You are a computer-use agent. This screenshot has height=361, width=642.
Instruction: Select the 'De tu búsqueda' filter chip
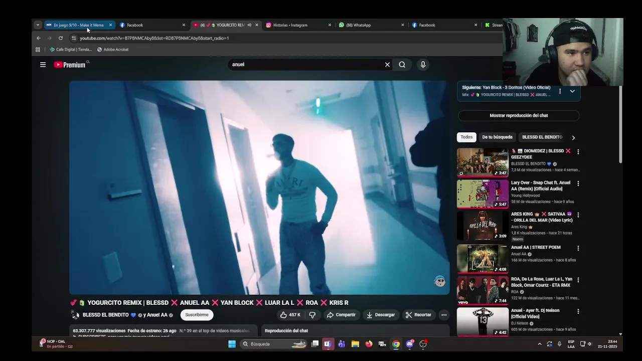tap(497, 137)
